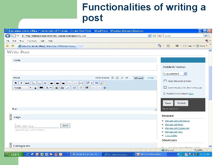Select the Education Library Blog browser tab

tap(48, 46)
